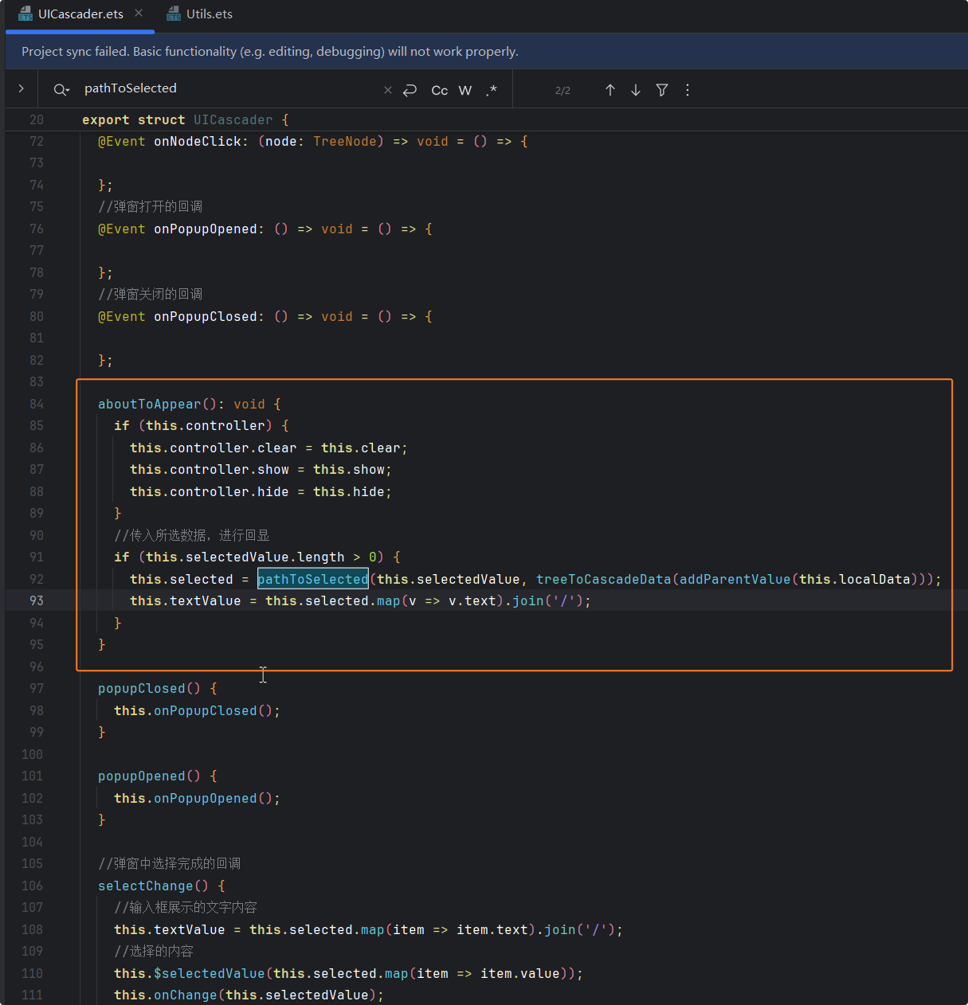Open the search bar more options menu
The height and width of the screenshot is (1005, 968).
[688, 90]
